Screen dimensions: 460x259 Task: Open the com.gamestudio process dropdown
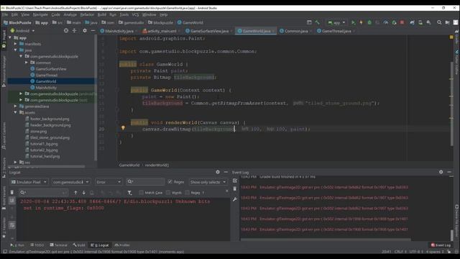point(70,182)
